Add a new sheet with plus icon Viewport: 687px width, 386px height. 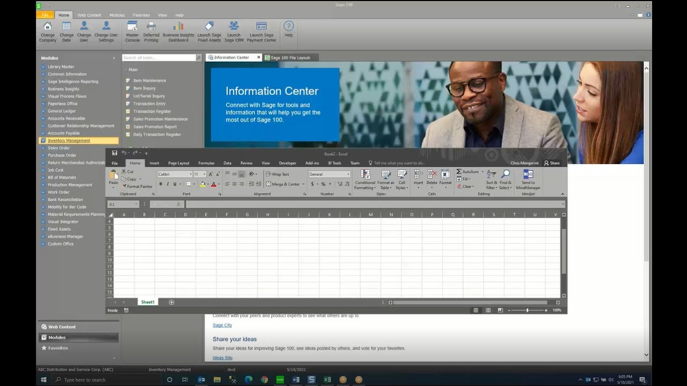tap(172, 302)
